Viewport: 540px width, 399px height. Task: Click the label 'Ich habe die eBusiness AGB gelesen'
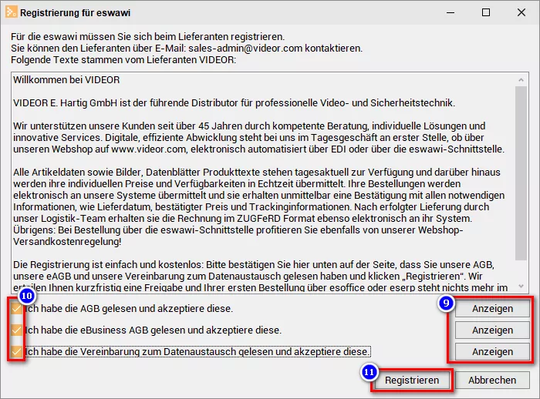[x=106, y=330]
